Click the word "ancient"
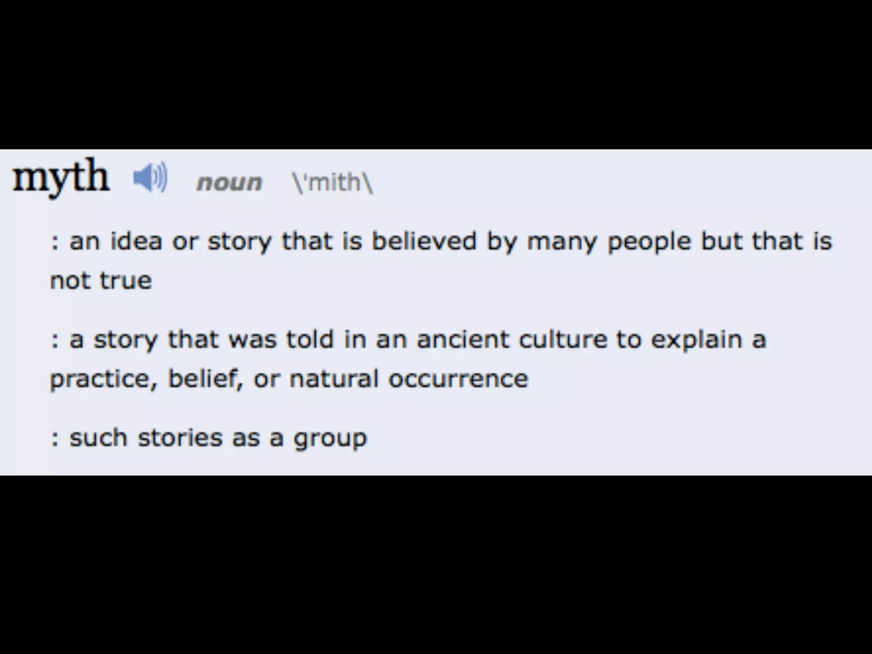Screen dimensions: 872x654 tap(463, 340)
